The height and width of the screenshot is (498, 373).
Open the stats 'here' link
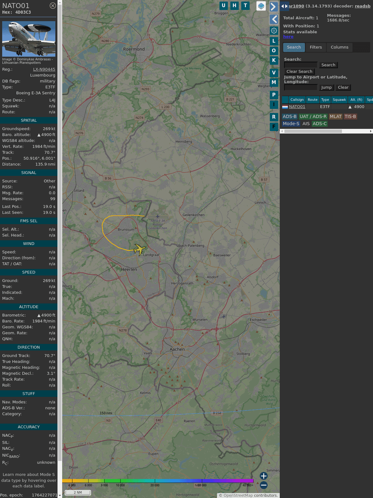click(x=288, y=37)
